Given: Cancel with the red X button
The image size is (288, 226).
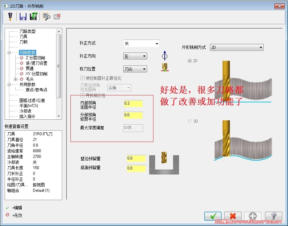Looking at the screenshot, I should point(233,216).
